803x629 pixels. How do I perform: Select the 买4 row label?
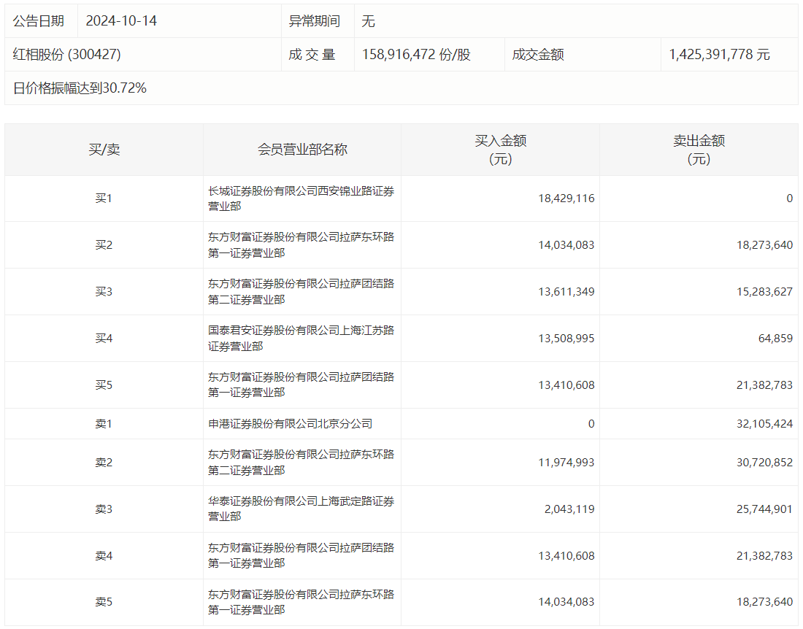(104, 339)
